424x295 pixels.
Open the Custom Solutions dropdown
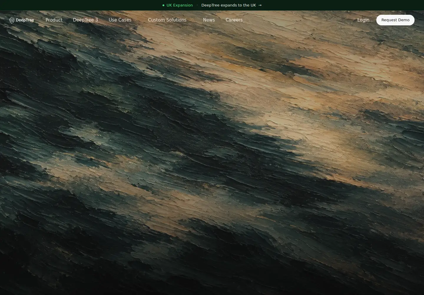click(170, 20)
